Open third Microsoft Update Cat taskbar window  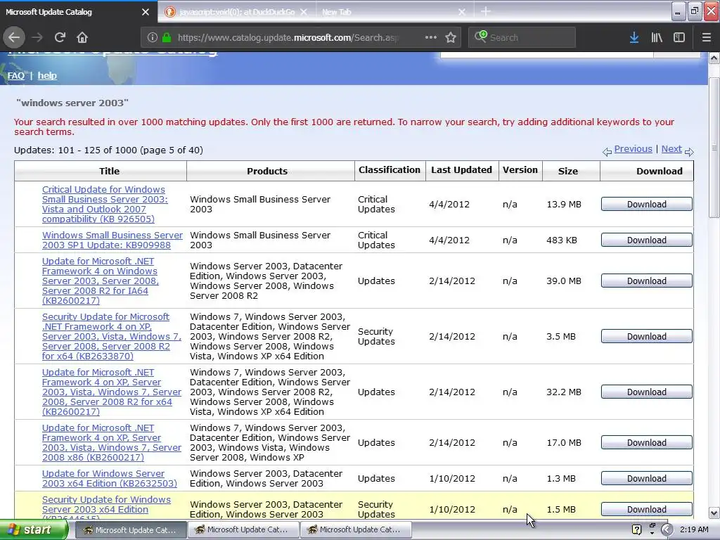tap(355, 529)
